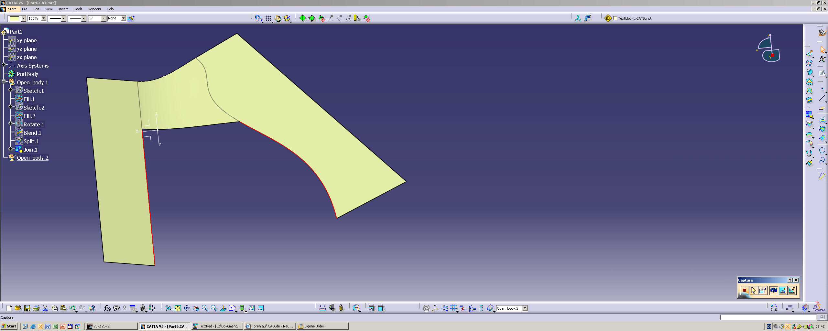Open the Formula f(x) tool
The height and width of the screenshot is (331, 828).
click(x=107, y=308)
